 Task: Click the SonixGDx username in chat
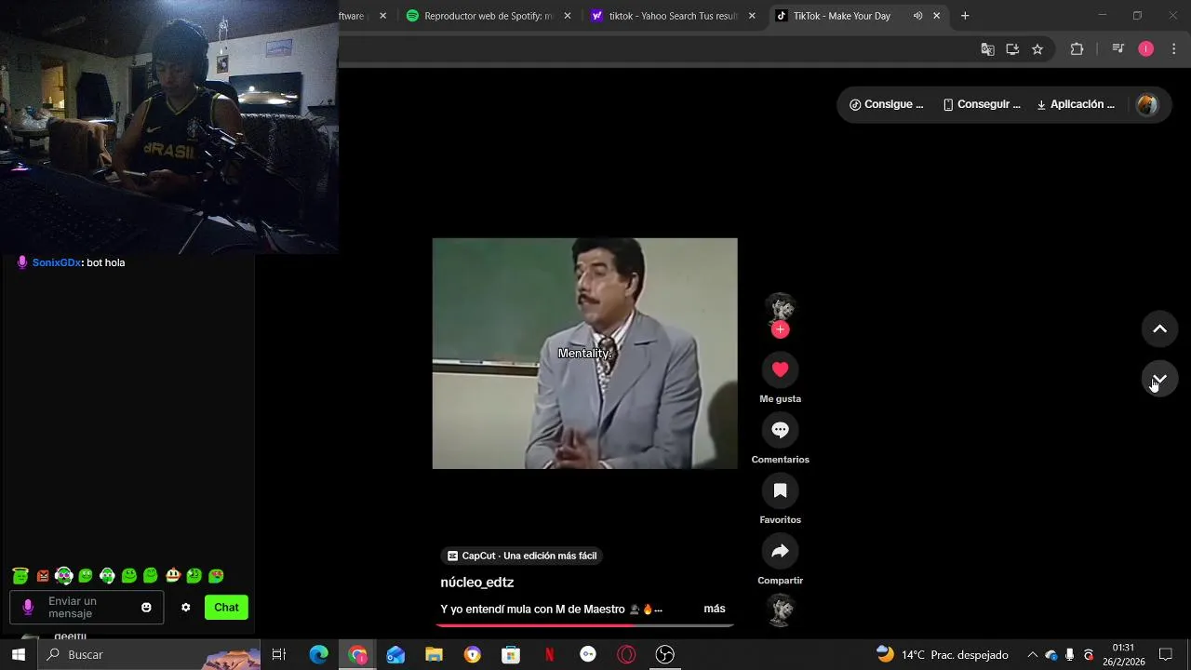click(57, 262)
